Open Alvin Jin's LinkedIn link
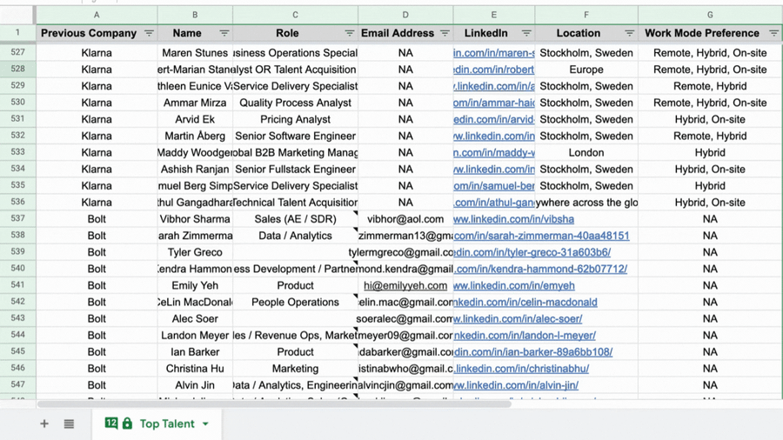The height and width of the screenshot is (440, 783). [x=516, y=385]
